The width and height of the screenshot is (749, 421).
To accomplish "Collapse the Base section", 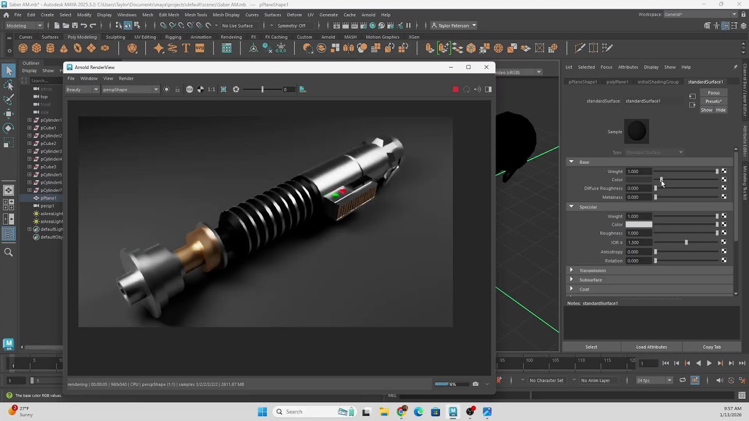I will (x=571, y=162).
